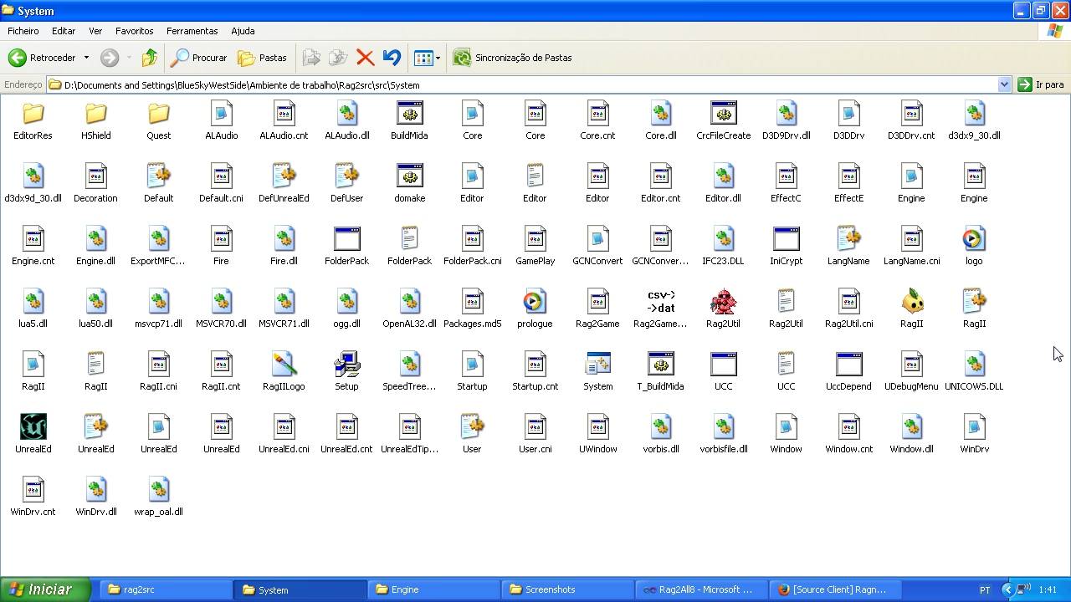This screenshot has height=602, width=1071.
Task: Select the GCNConvert file icon
Action: (597, 246)
